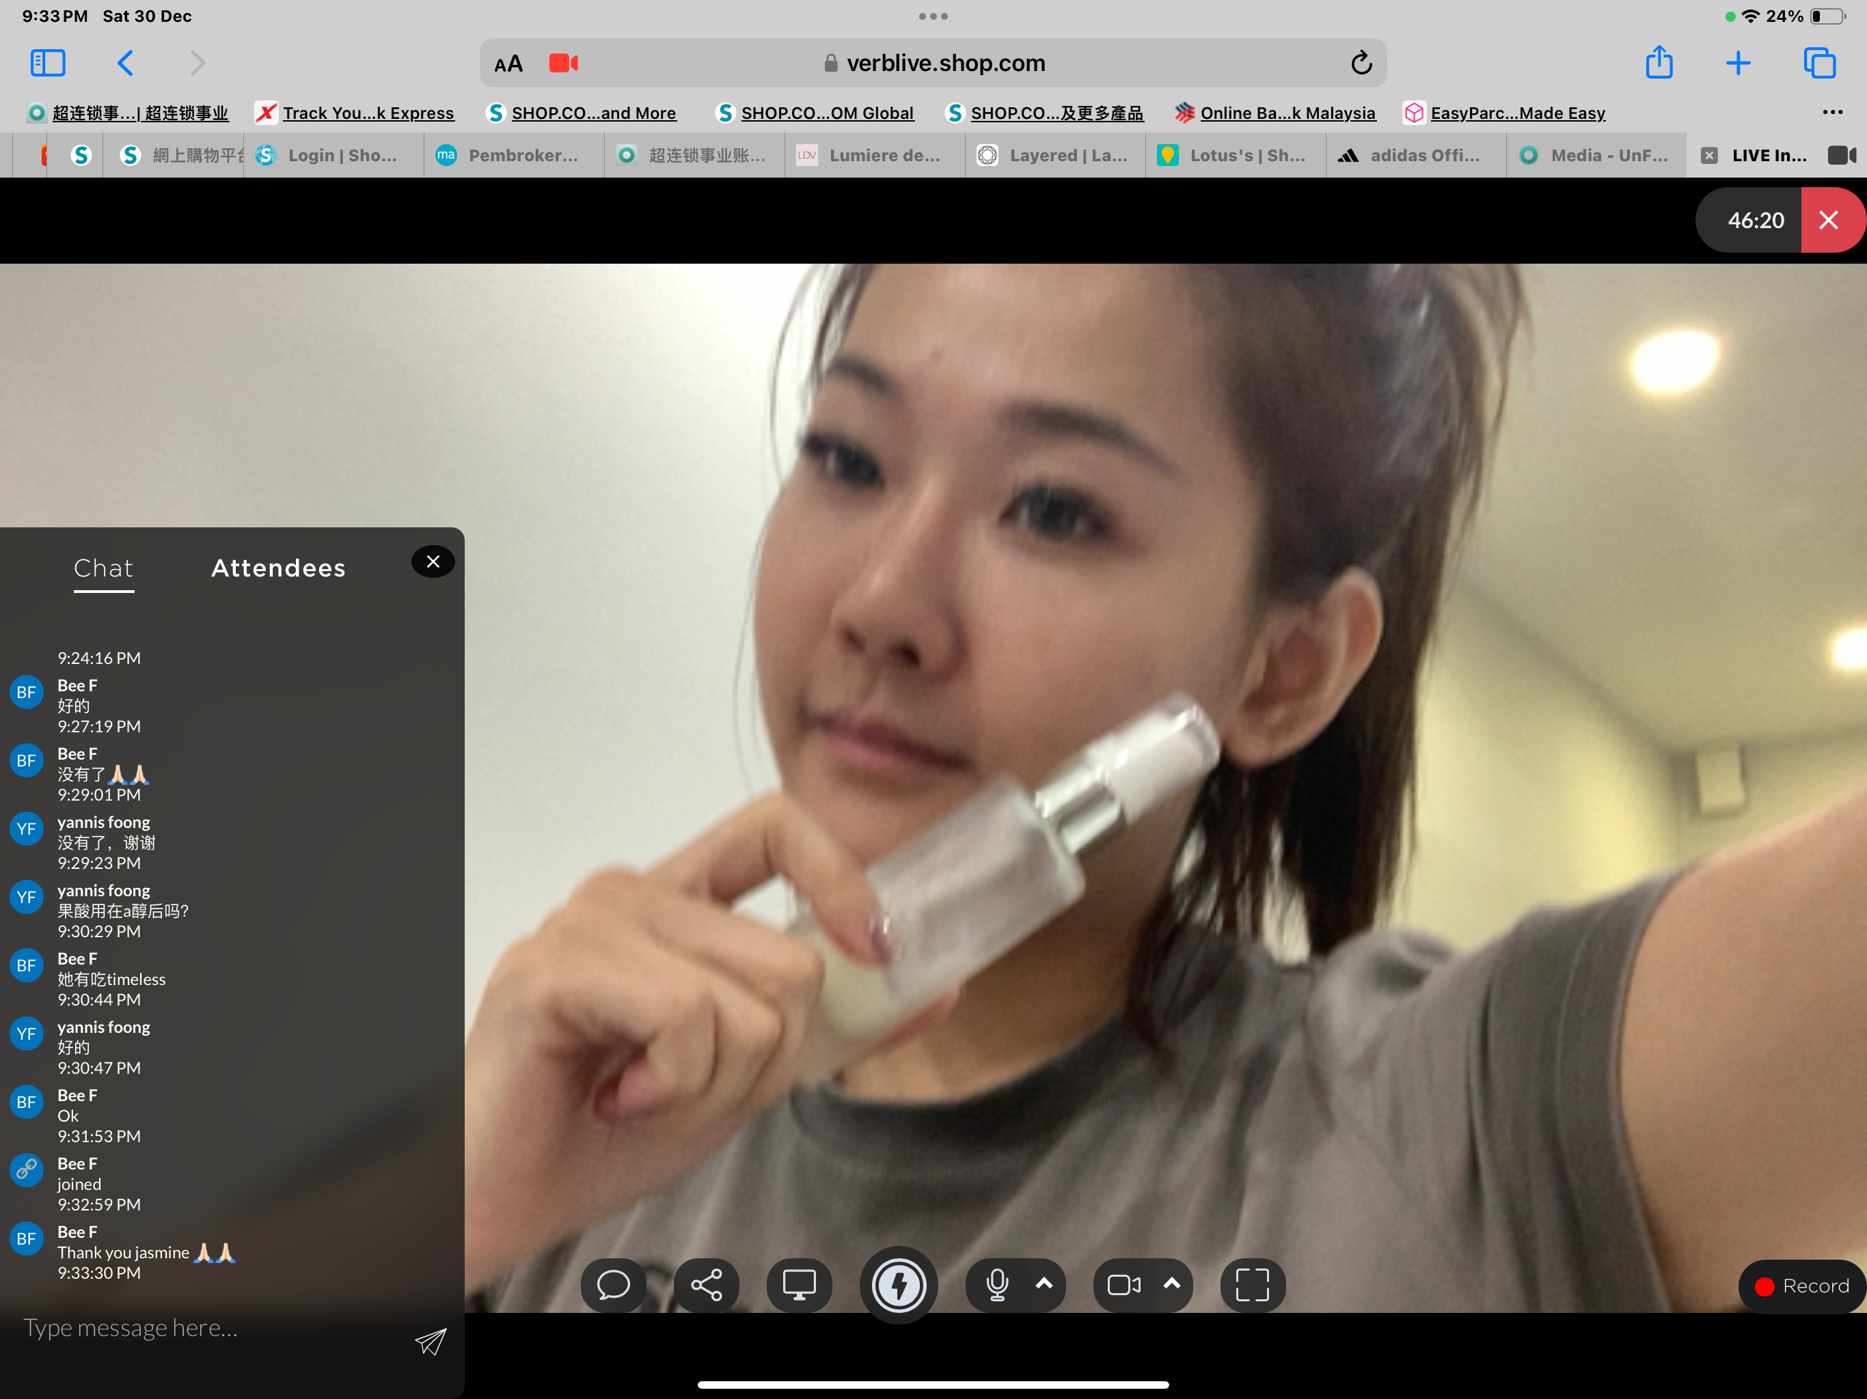1867x1399 pixels.
Task: Expand camera options arrow
Action: pyautogui.click(x=1171, y=1284)
